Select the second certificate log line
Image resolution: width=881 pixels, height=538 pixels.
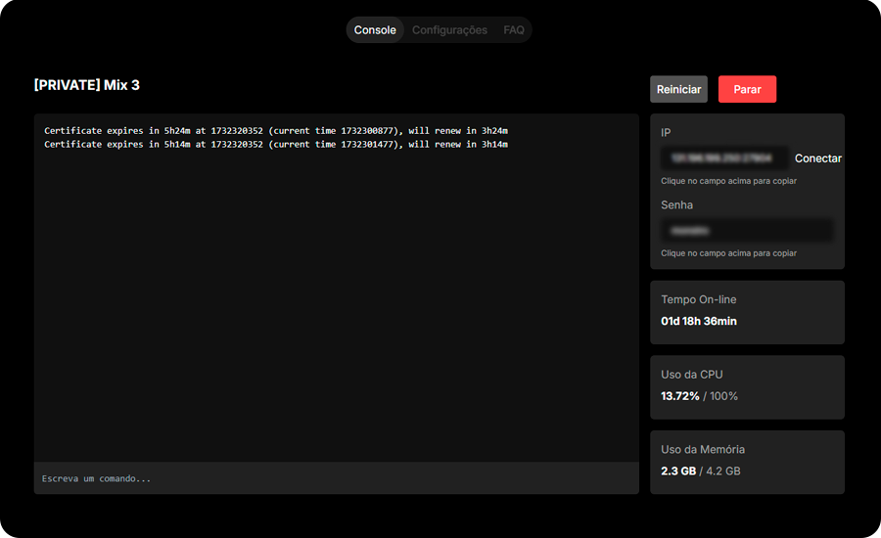pos(276,145)
